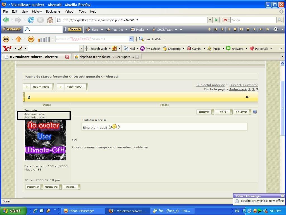The image size is (286, 215).
Task: Open My Yahoo! toolbar button
Action: pyautogui.click(x=150, y=49)
